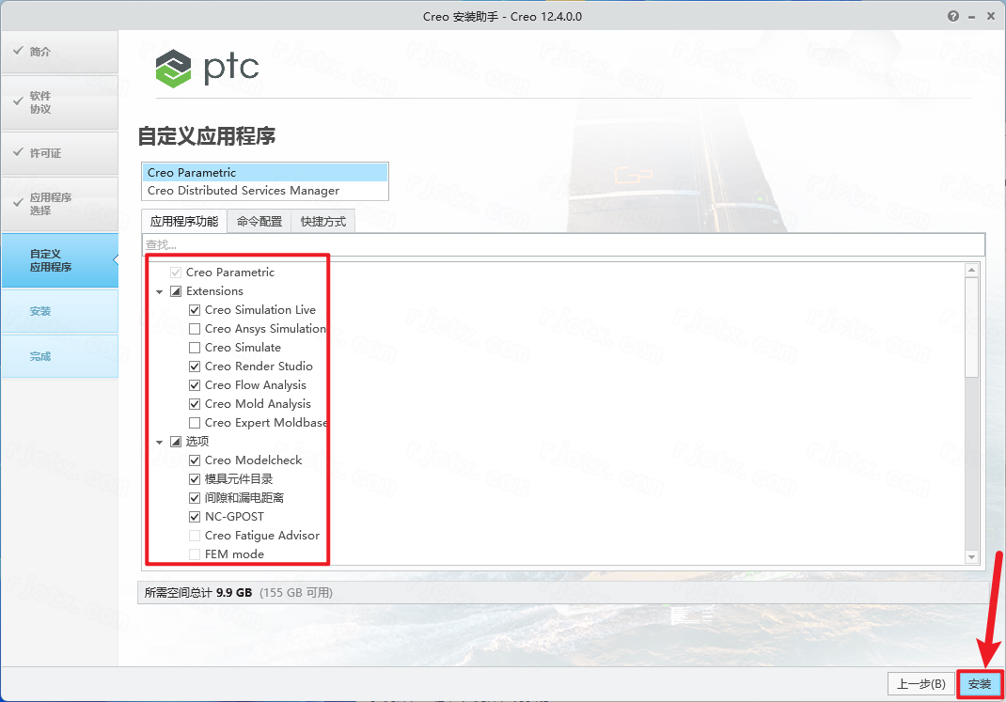Screen dimensions: 1006x702
Task: Switch to the 应用程序功能 tab
Action: pyautogui.click(x=184, y=221)
